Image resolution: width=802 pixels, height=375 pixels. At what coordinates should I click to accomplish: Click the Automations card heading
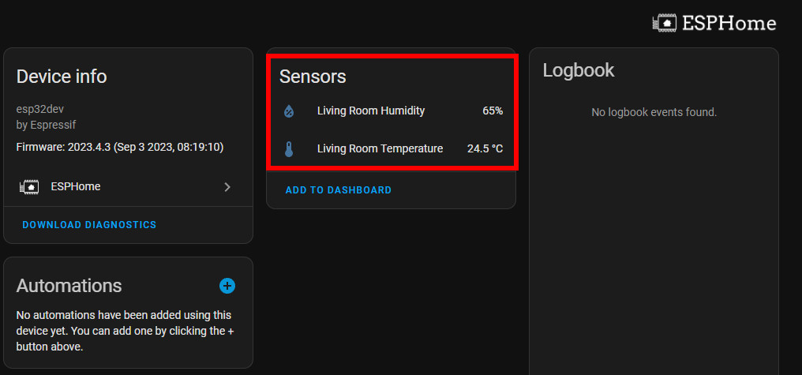69,286
